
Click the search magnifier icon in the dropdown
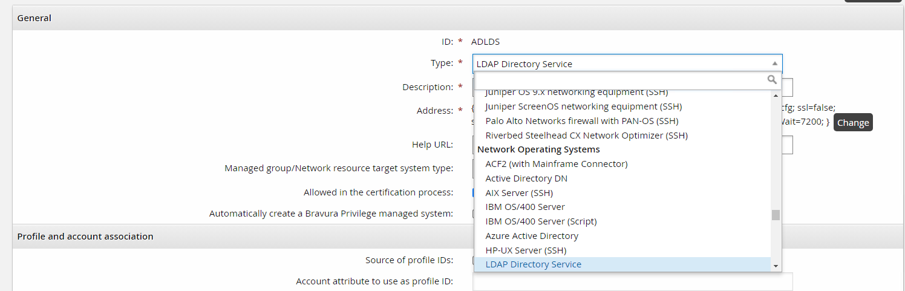[771, 79]
